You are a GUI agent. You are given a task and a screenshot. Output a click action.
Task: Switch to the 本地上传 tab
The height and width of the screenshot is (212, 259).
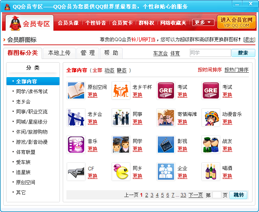[x=59, y=53]
